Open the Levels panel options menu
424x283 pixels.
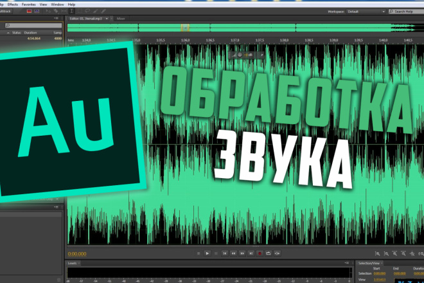pos(78,264)
